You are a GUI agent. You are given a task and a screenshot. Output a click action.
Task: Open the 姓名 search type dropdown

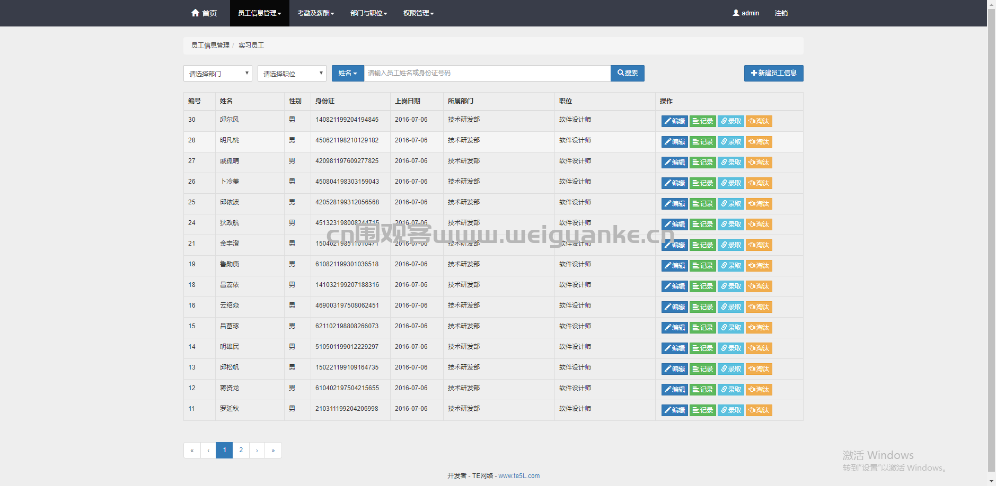pyautogui.click(x=348, y=73)
